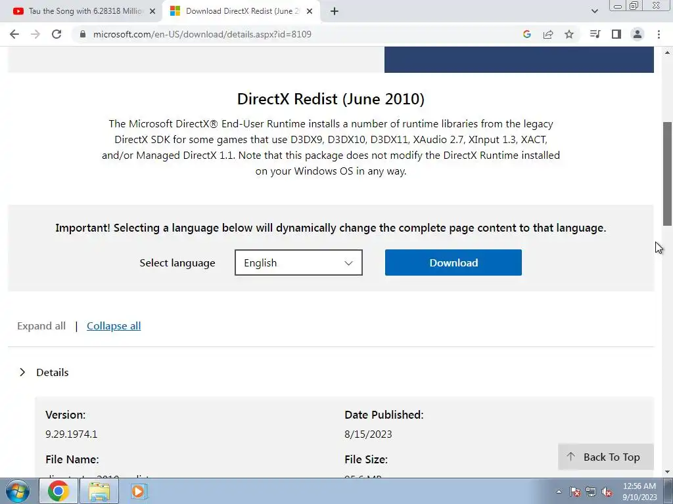
Task: Click the browser forward arrow
Action: [x=35, y=34]
